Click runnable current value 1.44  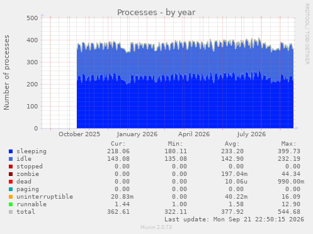point(122,204)
